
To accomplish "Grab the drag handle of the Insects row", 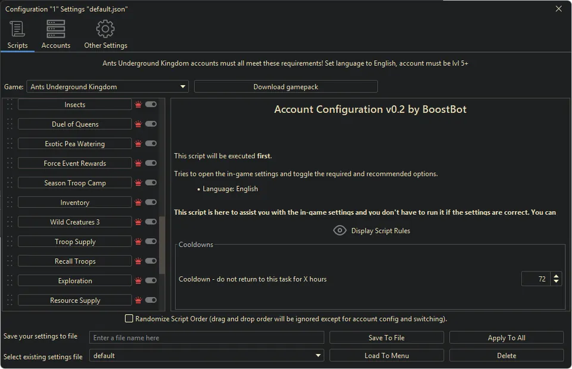I will pyautogui.click(x=10, y=105).
